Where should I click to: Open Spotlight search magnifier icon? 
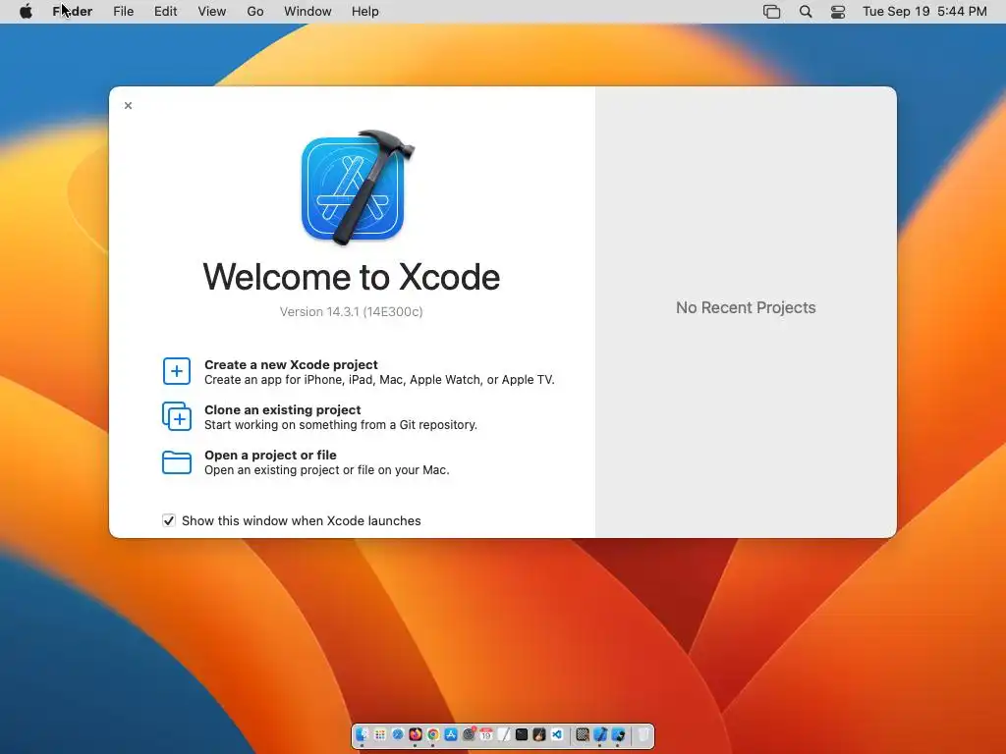pos(806,12)
